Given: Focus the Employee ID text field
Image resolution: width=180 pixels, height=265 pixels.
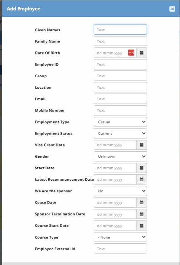Looking at the screenshot, I should (121, 64).
